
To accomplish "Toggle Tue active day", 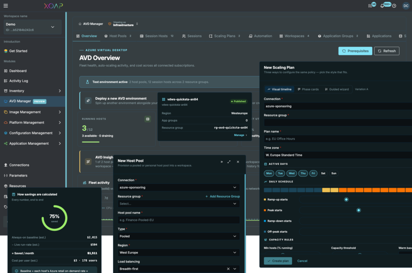I will pyautogui.click(x=280, y=173).
